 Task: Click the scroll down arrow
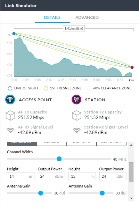[x=131, y=198]
